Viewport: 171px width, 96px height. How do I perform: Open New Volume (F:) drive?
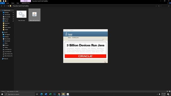(x=9, y=56)
